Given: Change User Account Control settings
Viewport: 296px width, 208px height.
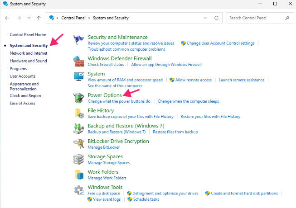Looking at the screenshot, I should [220, 43].
